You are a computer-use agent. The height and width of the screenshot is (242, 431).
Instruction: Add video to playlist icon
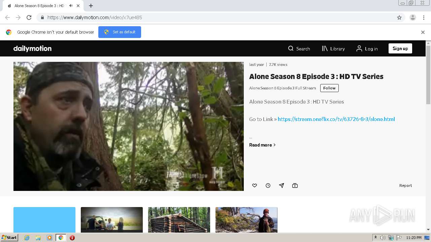click(x=295, y=186)
